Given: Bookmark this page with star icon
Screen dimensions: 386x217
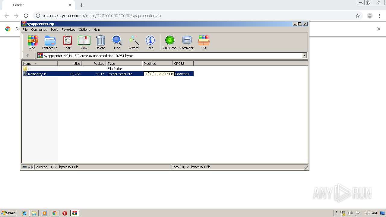Looking at the screenshot, I should click(358, 16).
